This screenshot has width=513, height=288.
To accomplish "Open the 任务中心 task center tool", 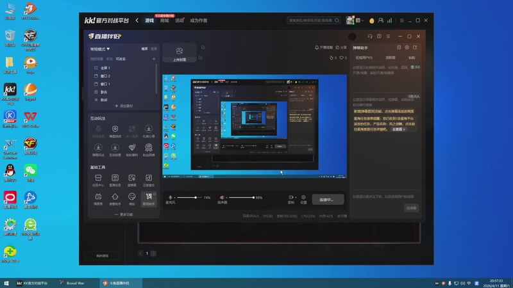I will point(98,180).
